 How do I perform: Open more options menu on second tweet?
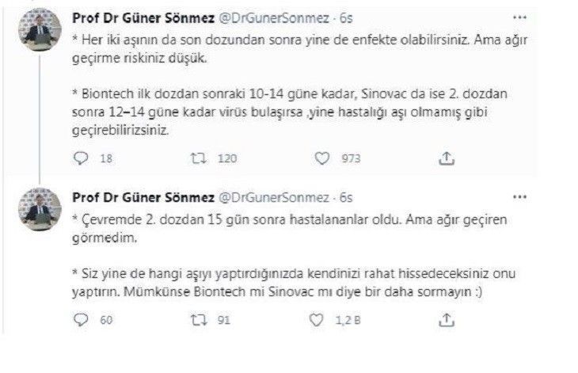click(x=519, y=196)
